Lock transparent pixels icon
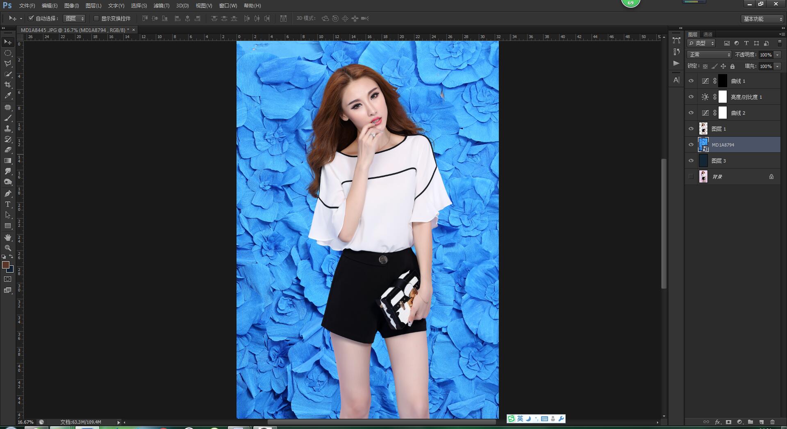Screen dimensions: 787x429 (x=705, y=66)
